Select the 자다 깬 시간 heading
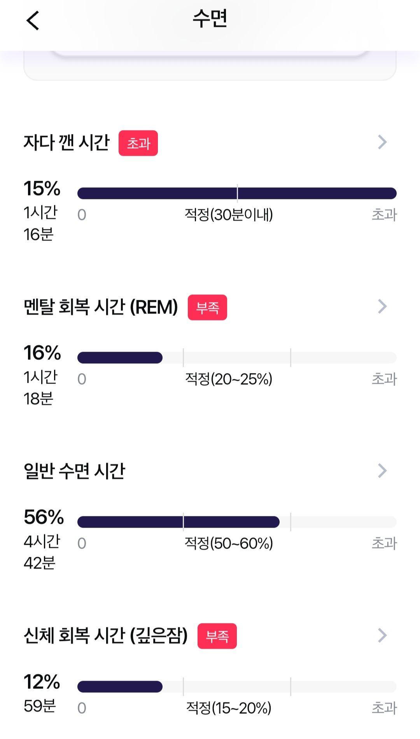 tap(66, 143)
